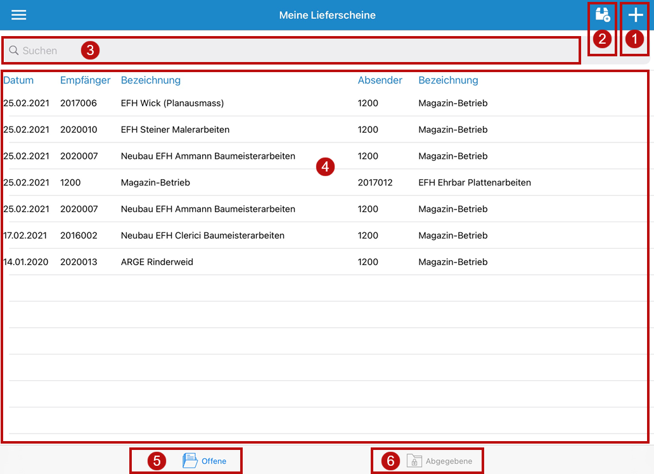The image size is (654, 474).
Task: Open the hamburger menu
Action: point(19,15)
